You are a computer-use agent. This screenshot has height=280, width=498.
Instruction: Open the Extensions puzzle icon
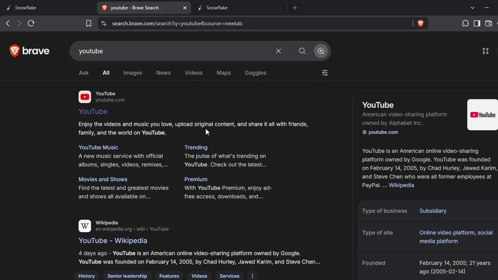click(465, 23)
